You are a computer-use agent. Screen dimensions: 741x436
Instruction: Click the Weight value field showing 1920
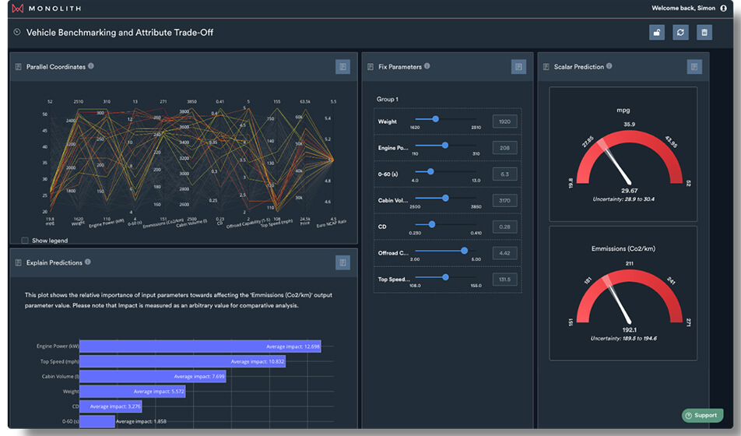(x=504, y=121)
